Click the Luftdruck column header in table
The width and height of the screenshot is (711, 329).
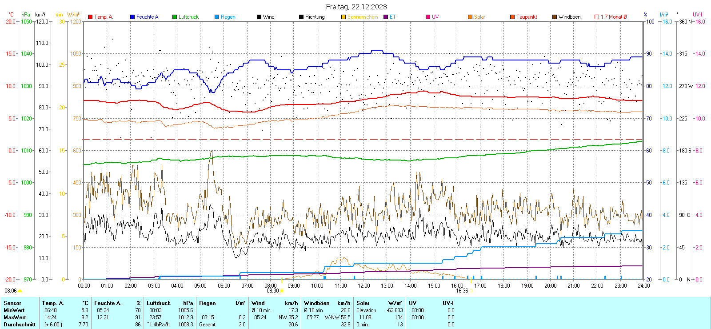tap(159, 303)
